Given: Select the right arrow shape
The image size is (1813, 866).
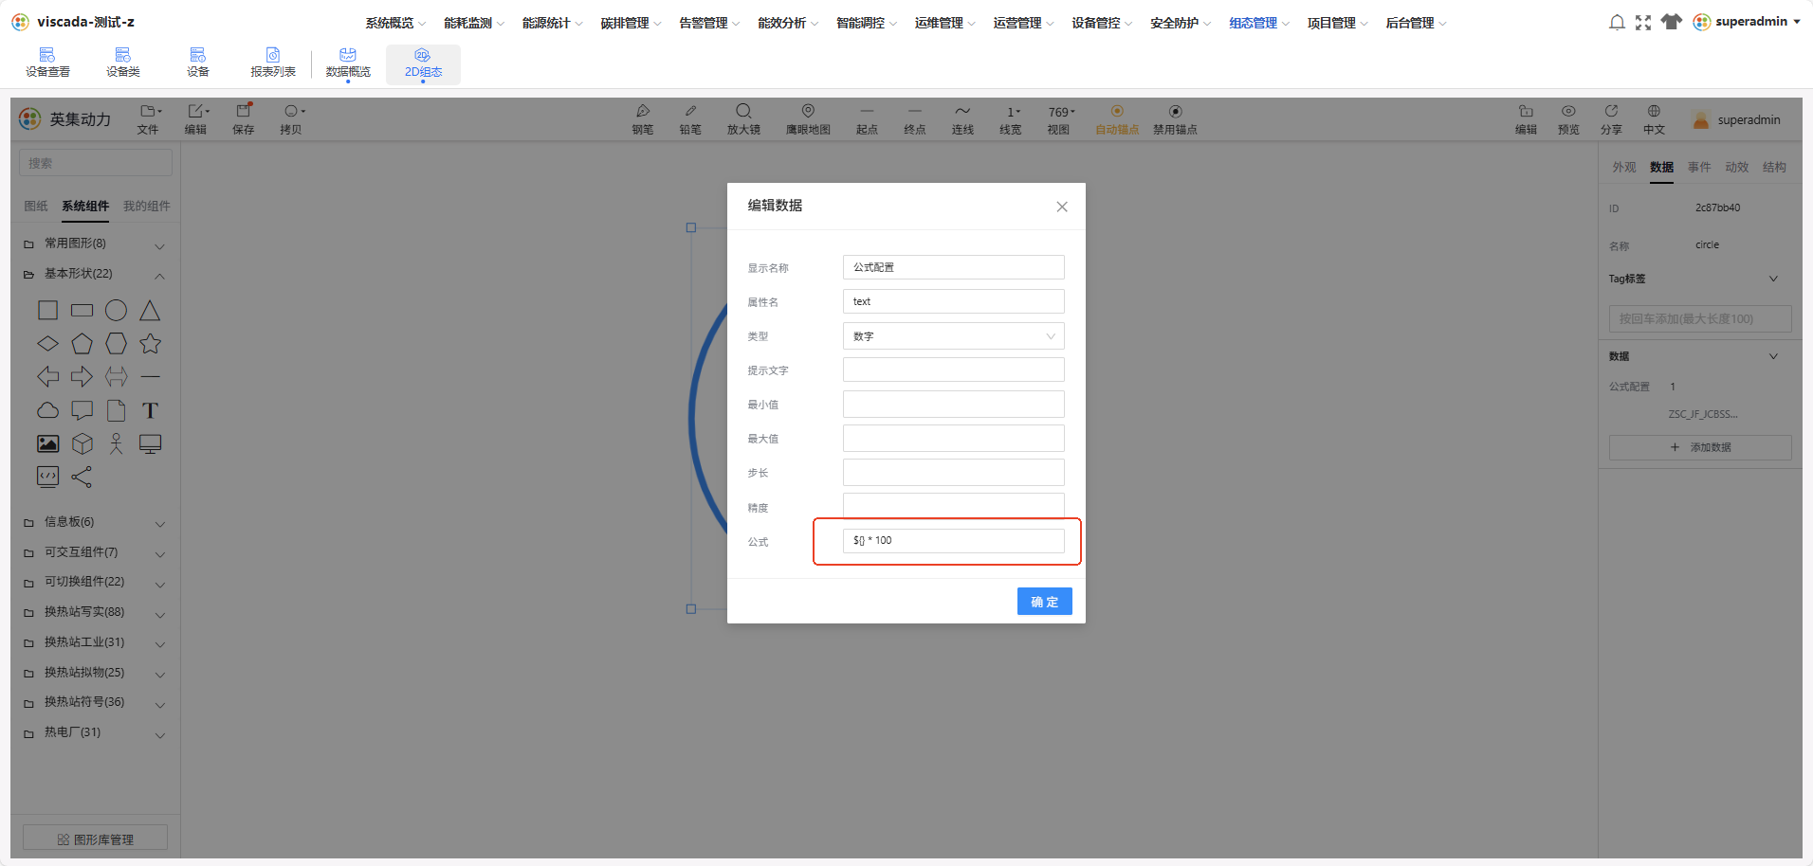Looking at the screenshot, I should tap(82, 377).
